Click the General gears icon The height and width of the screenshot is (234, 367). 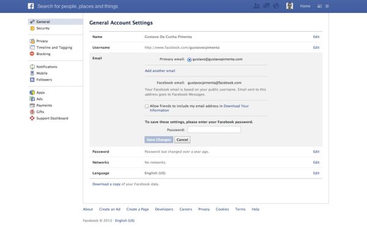pyautogui.click(x=32, y=22)
